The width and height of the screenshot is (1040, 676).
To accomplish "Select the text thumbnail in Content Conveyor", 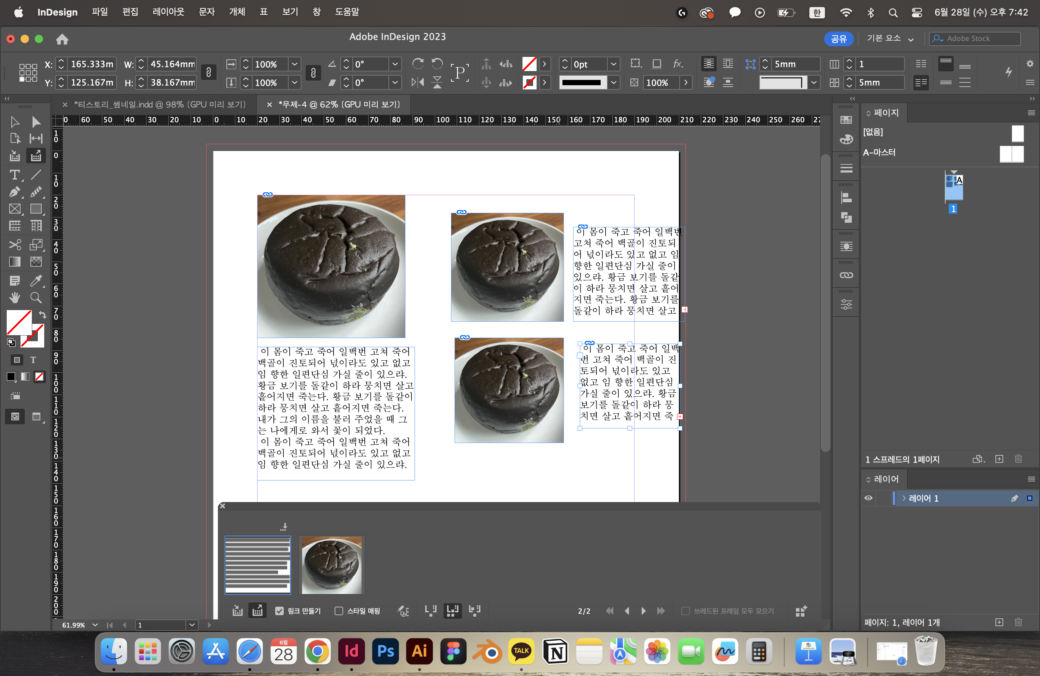I will pyautogui.click(x=258, y=565).
